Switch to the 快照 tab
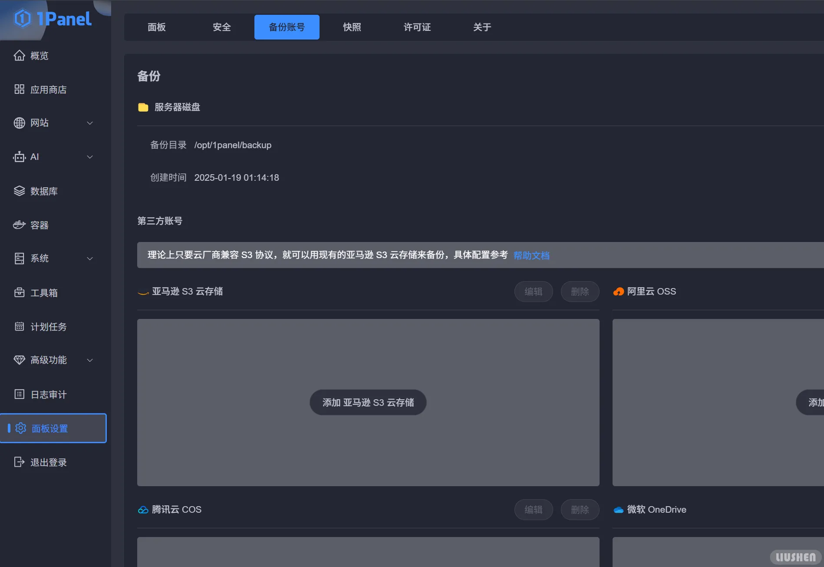Image resolution: width=824 pixels, height=567 pixels. 352,27
